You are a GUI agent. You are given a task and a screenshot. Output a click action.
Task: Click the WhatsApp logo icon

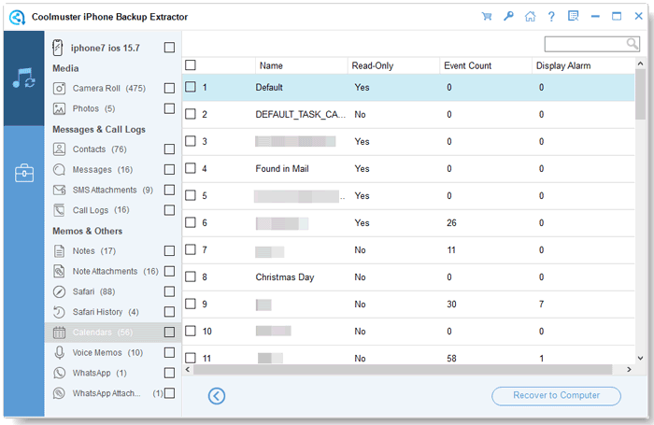tap(59, 373)
